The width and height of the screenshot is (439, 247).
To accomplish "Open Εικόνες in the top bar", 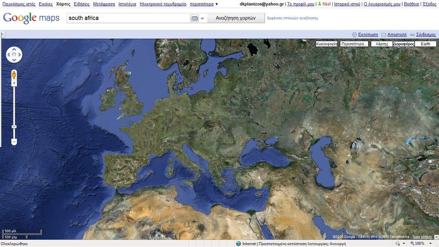I will pyautogui.click(x=45, y=4).
